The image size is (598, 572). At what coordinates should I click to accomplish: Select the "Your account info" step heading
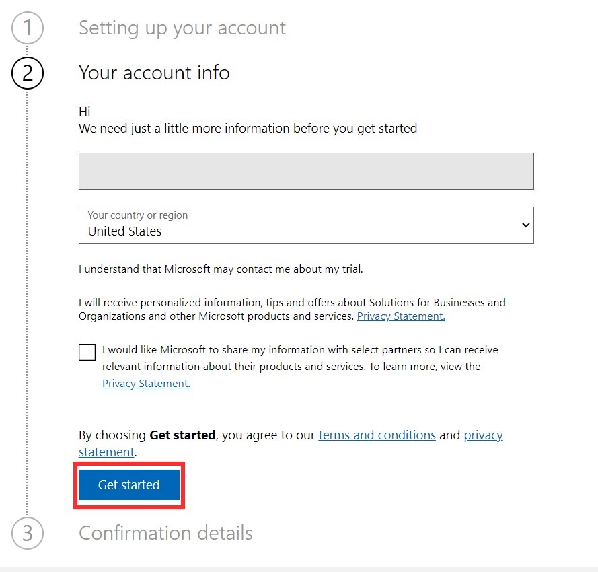(x=154, y=73)
